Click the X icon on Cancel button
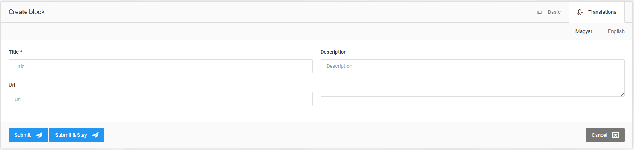The height and width of the screenshot is (150, 634). (616, 135)
